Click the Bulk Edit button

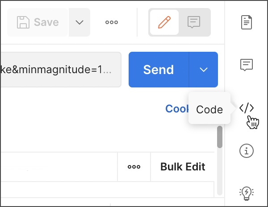click(183, 167)
